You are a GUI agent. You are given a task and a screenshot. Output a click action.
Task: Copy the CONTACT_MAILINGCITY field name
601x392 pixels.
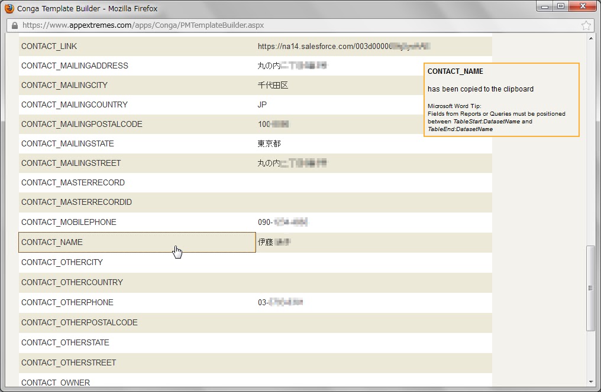point(64,85)
